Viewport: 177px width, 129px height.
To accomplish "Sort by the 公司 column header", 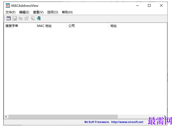I will 88,26.
